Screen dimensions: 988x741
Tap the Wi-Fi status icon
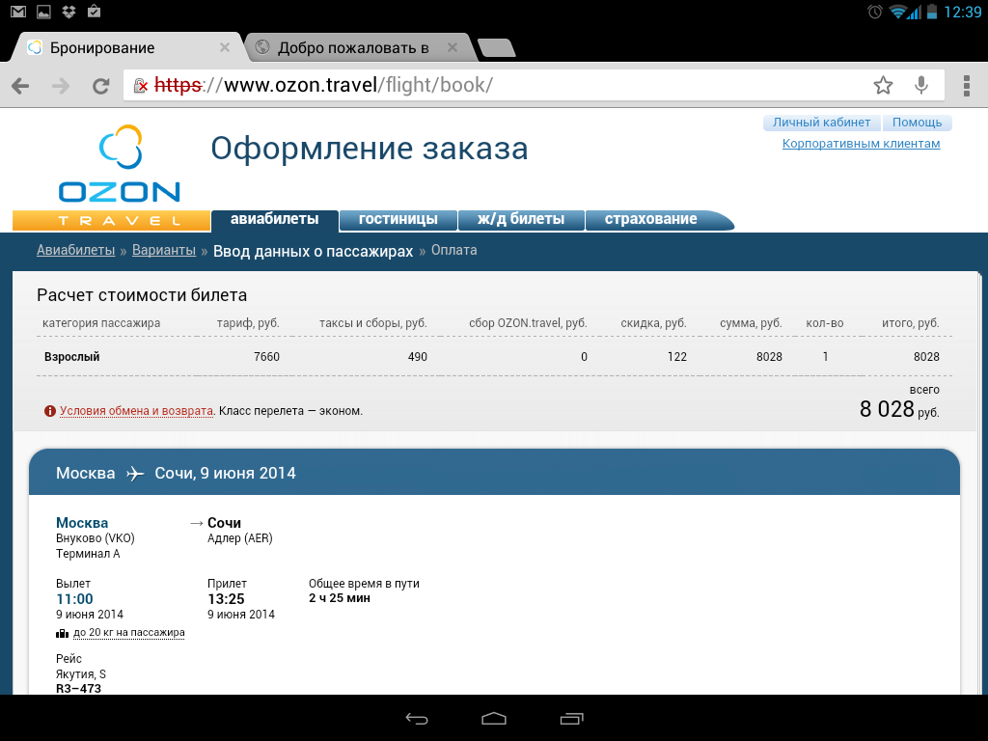coord(898,12)
